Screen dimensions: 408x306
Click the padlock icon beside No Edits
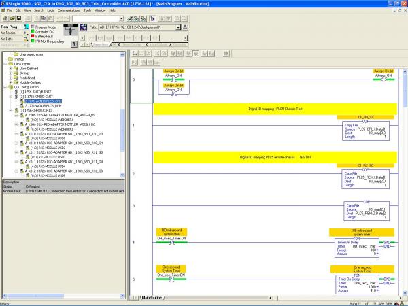coord(26,39)
